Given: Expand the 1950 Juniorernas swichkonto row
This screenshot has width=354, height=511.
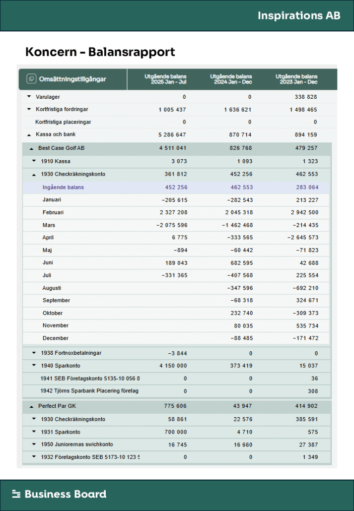Looking at the screenshot, I should 34,445.
